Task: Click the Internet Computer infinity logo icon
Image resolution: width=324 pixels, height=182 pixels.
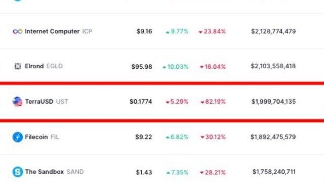Action: pos(18,31)
